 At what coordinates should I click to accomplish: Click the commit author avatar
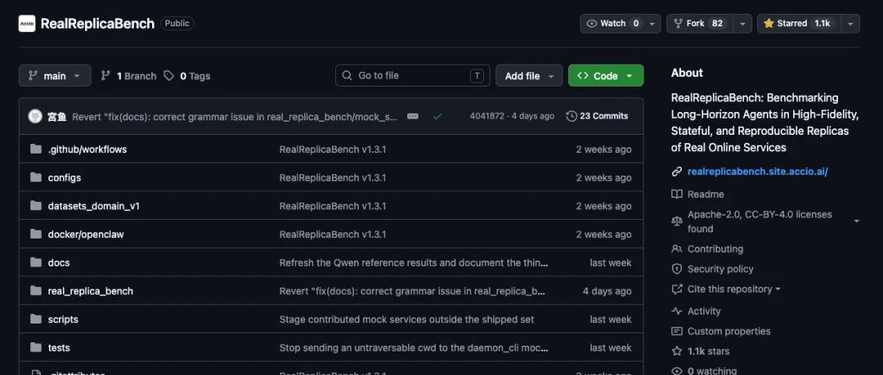click(x=35, y=116)
